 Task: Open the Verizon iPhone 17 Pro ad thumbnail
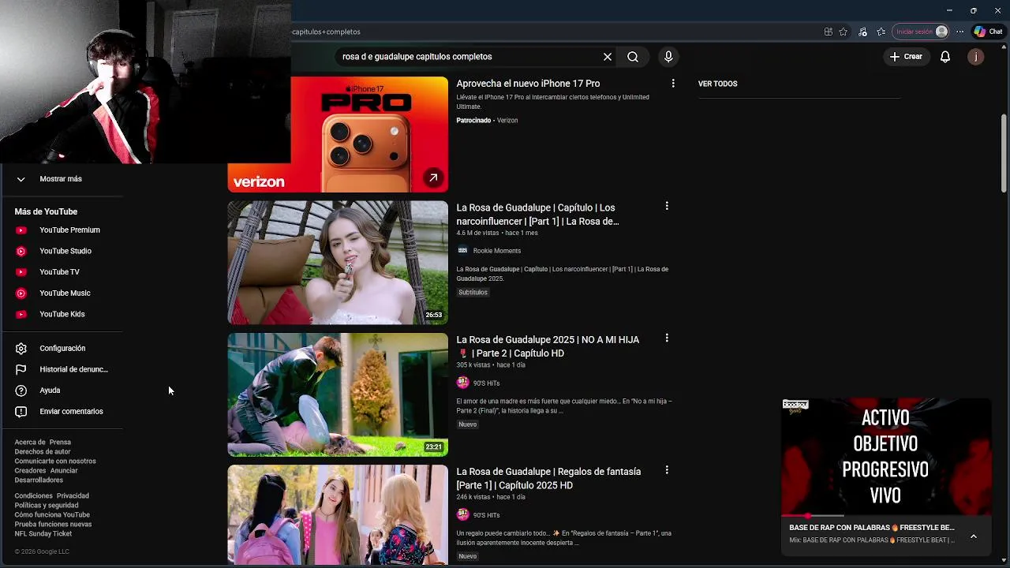(338, 134)
